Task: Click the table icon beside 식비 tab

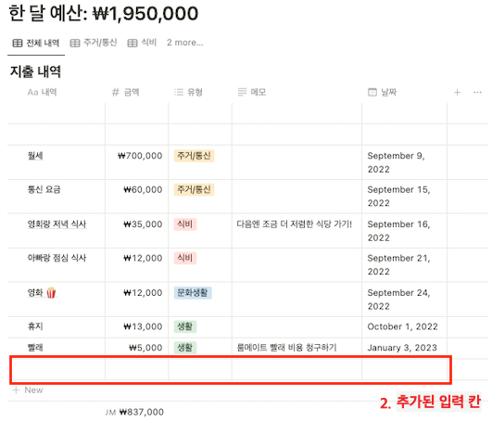Action: tap(132, 43)
